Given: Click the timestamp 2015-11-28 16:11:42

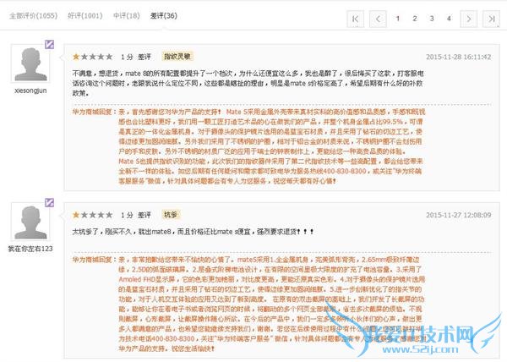Looking at the screenshot, I should click(x=459, y=57).
